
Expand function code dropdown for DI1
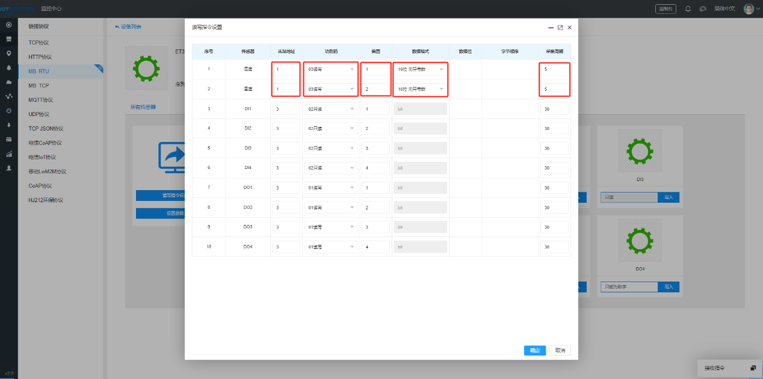(330, 109)
